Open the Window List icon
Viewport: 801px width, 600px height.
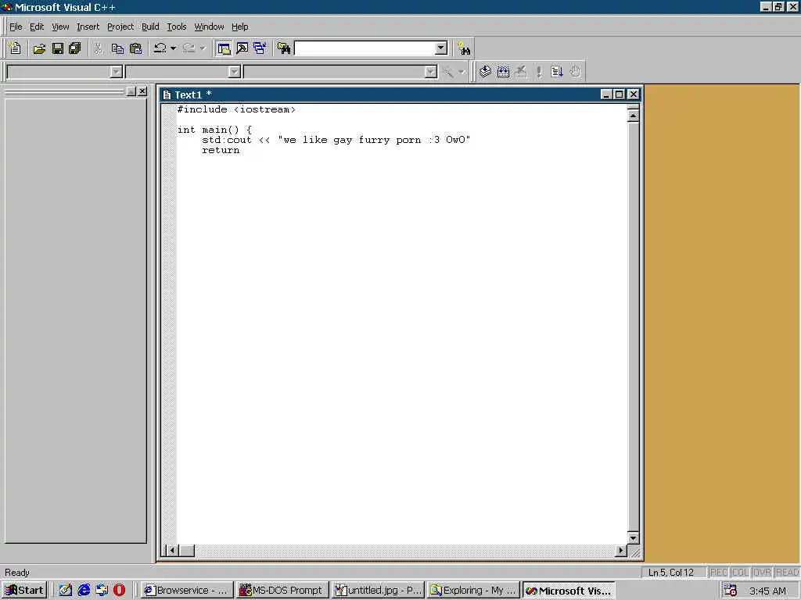pos(260,48)
